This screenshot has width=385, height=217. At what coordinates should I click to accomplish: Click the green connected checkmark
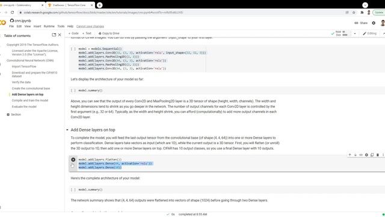coord(333,34)
